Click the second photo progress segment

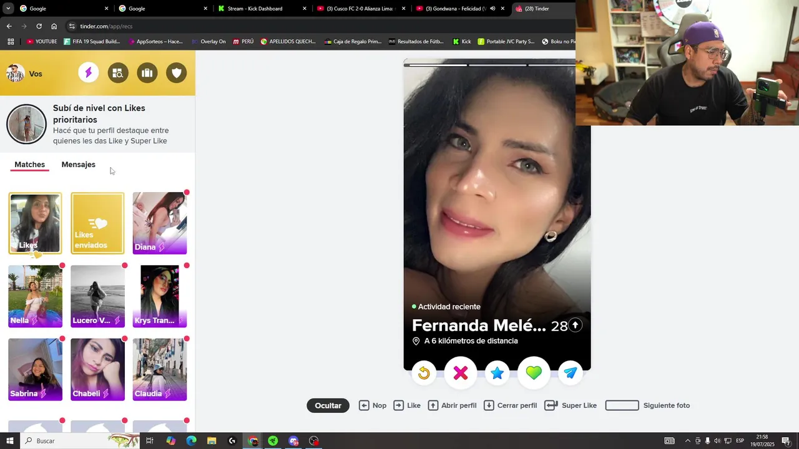coord(497,65)
